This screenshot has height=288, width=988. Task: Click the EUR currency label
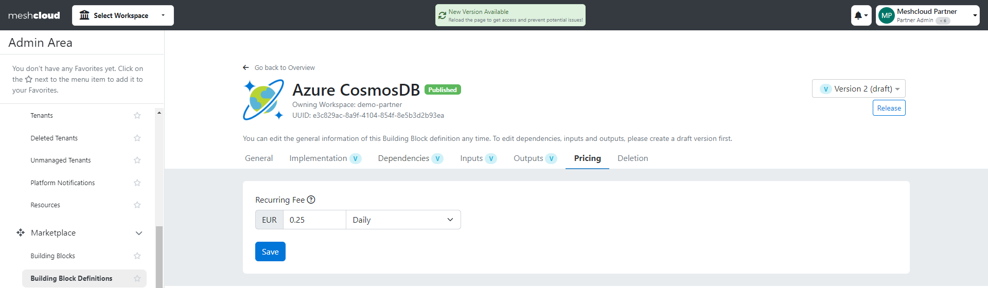[269, 220]
